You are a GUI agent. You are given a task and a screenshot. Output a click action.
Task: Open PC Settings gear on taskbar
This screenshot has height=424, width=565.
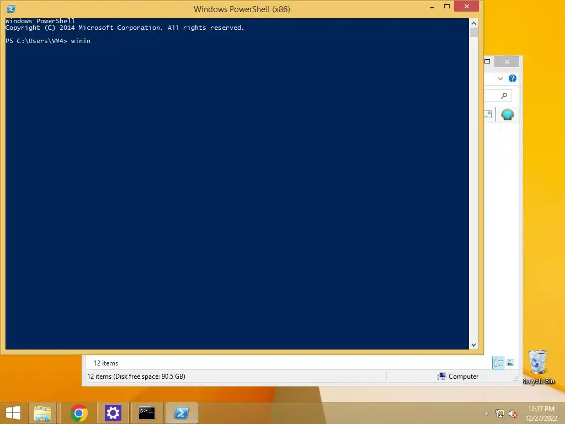tap(113, 413)
